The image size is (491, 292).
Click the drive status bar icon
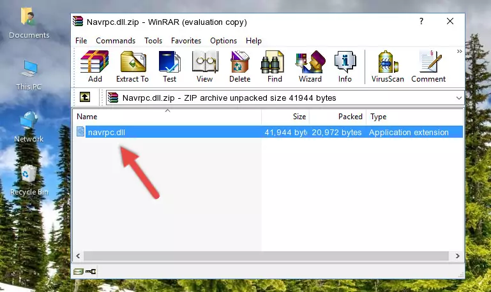(79, 272)
